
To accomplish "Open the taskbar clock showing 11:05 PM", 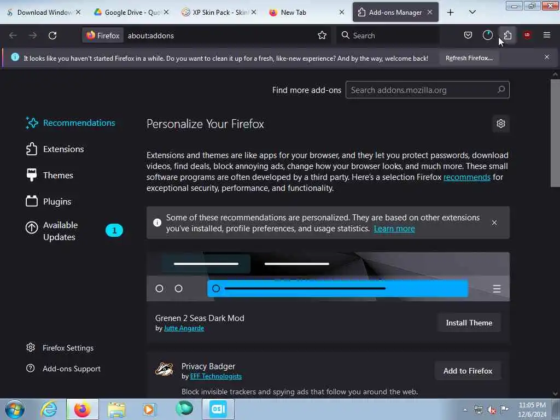I will tap(532, 409).
